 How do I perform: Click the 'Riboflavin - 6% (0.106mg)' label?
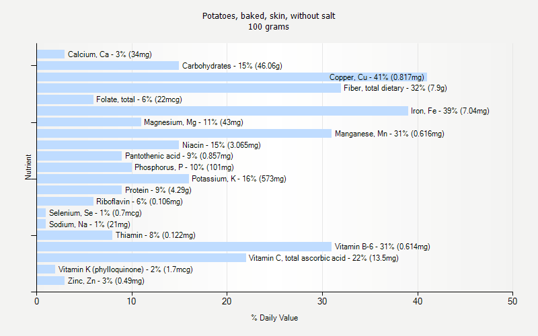139,201
